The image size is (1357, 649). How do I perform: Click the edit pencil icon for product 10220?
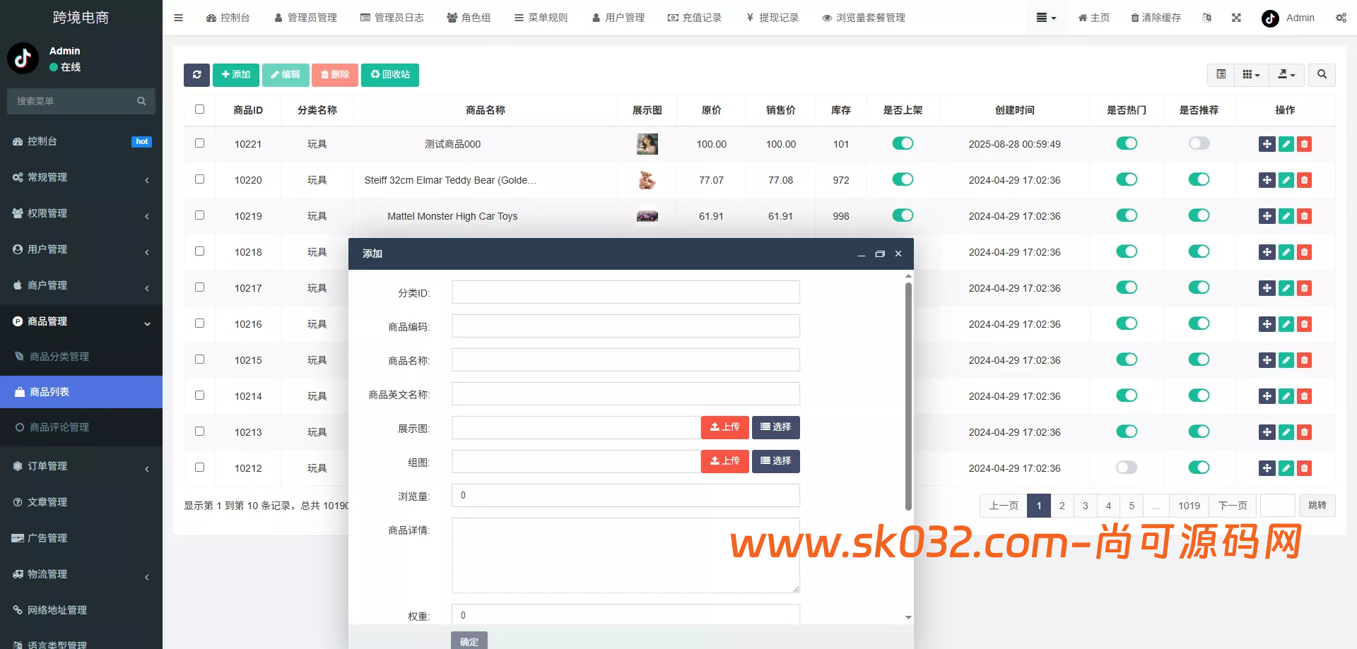[1286, 180]
